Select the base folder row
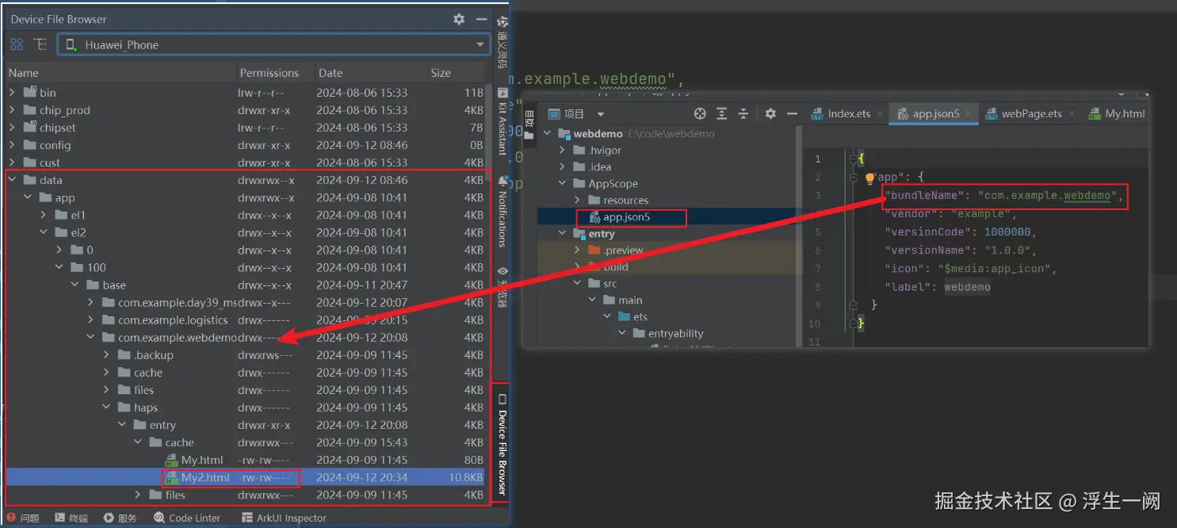The image size is (1177, 528). click(247, 285)
